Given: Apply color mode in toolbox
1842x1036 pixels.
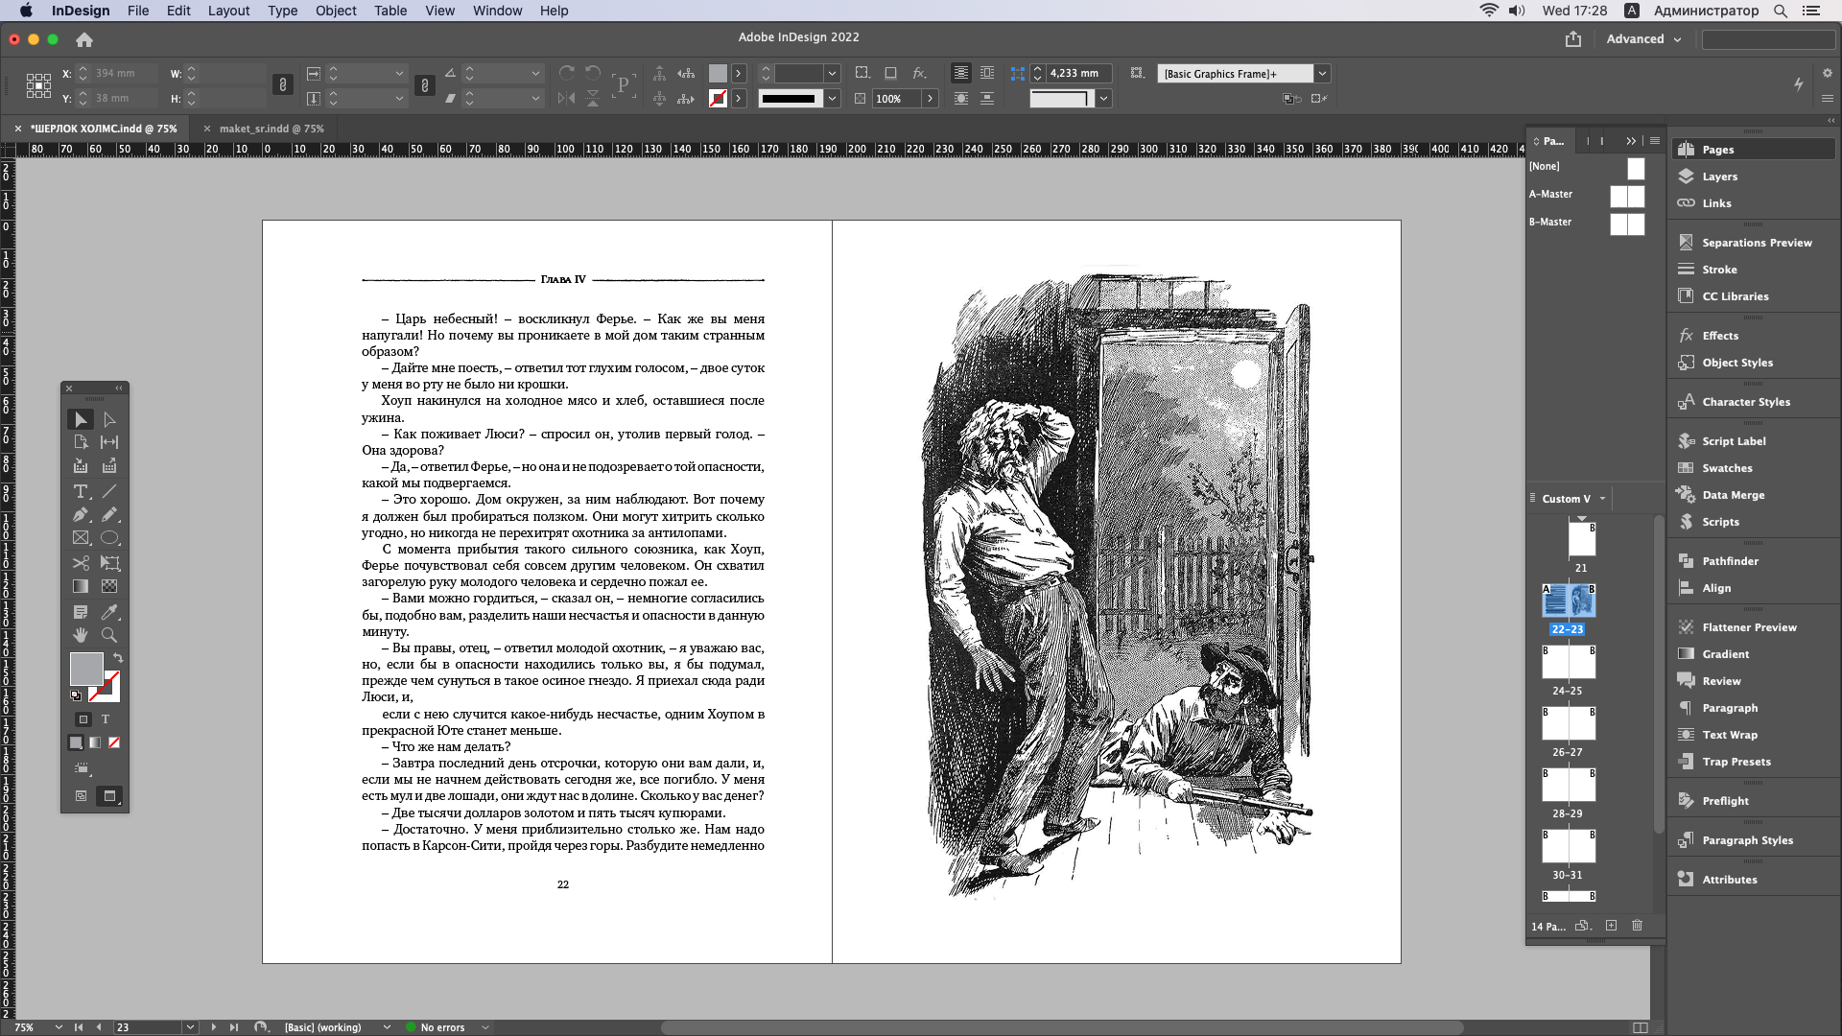Looking at the screenshot, I should 76,742.
